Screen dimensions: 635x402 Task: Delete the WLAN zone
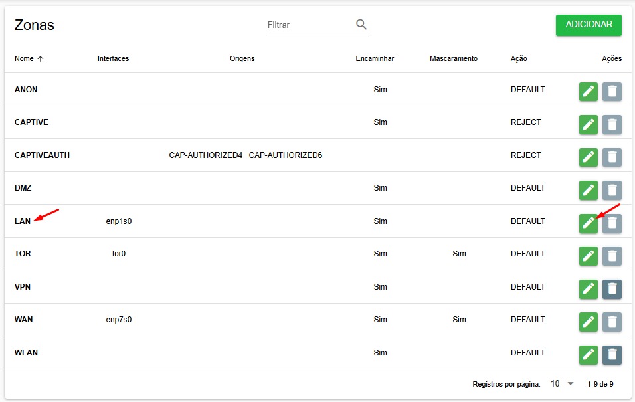(x=612, y=355)
